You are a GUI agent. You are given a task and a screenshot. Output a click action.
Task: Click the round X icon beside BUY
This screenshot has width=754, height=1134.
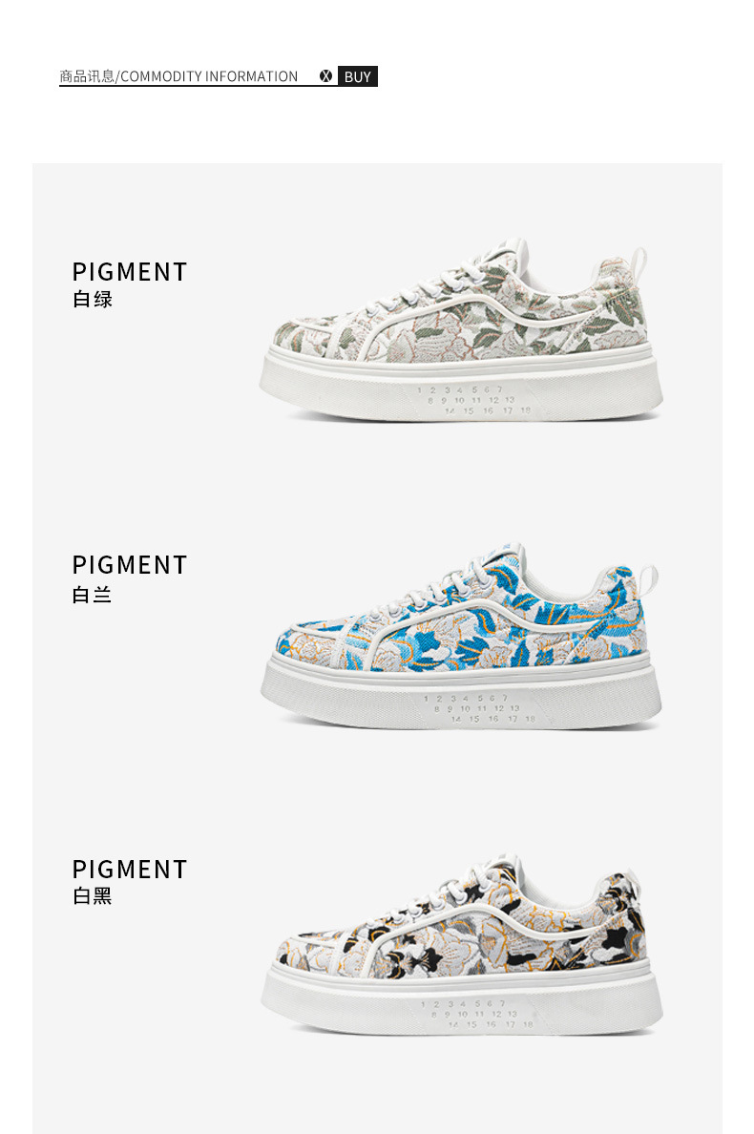click(326, 76)
